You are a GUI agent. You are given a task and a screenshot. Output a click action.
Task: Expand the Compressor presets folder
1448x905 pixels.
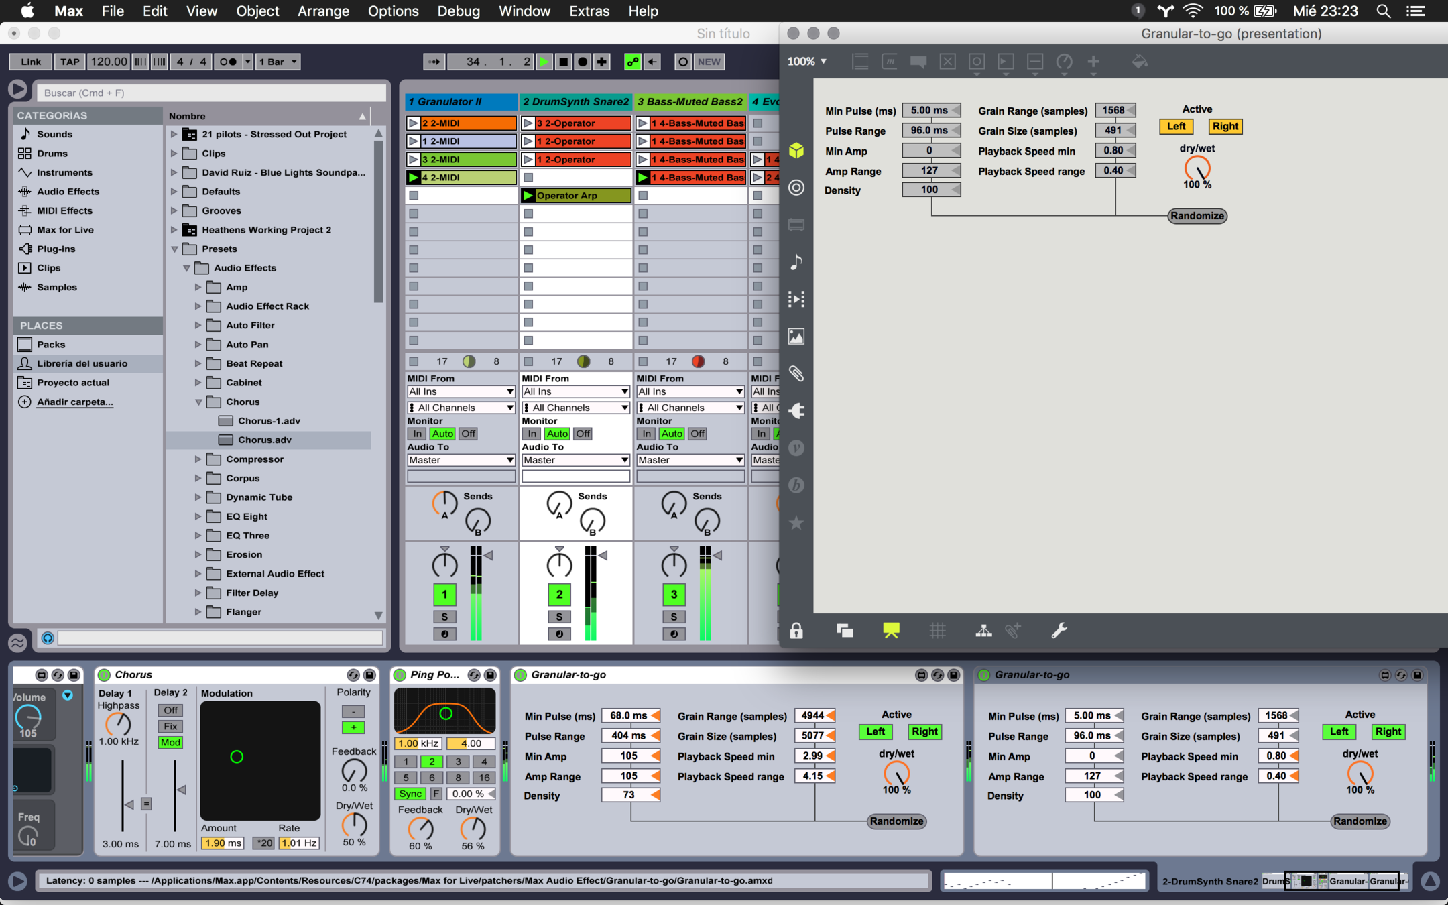[x=198, y=459]
